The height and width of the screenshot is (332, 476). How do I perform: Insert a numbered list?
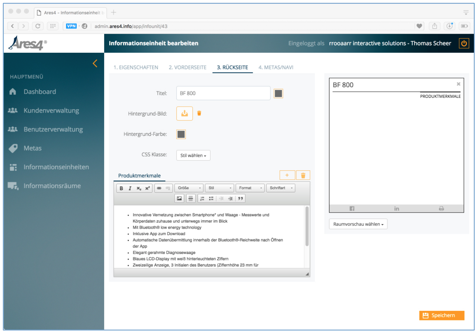[202, 199]
